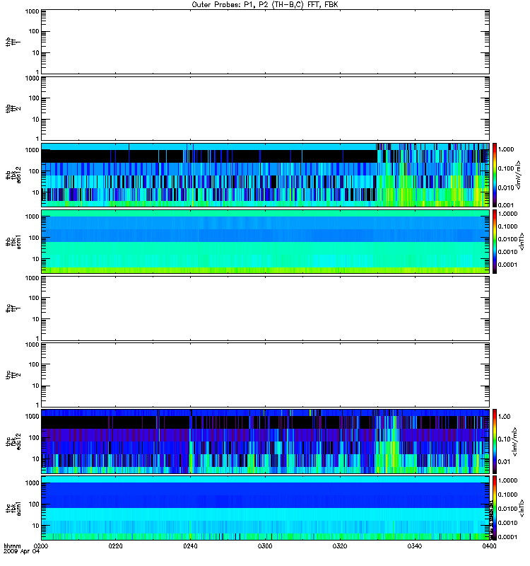Click the "0320" time axis label
Screen dimensions: 530x566
[340, 546]
